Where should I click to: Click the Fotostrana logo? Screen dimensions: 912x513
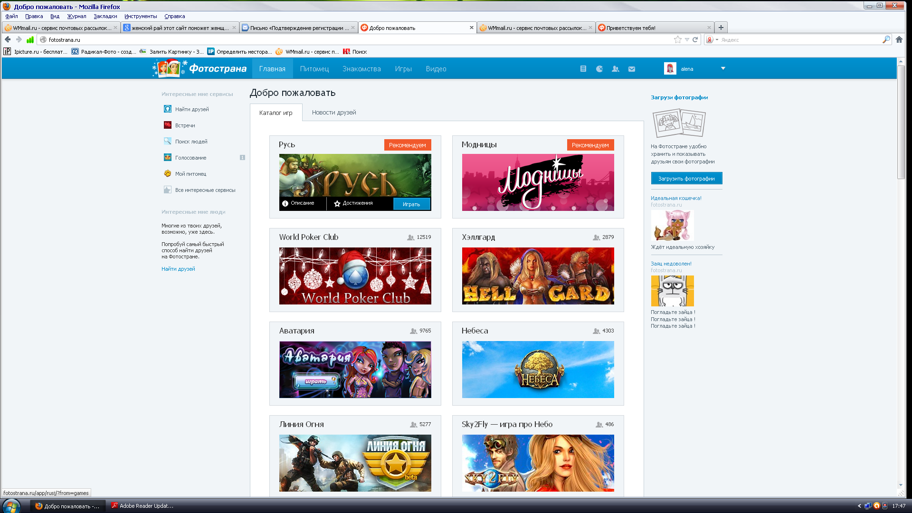(x=200, y=68)
